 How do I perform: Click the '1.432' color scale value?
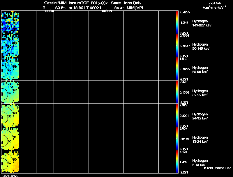(x=183, y=162)
